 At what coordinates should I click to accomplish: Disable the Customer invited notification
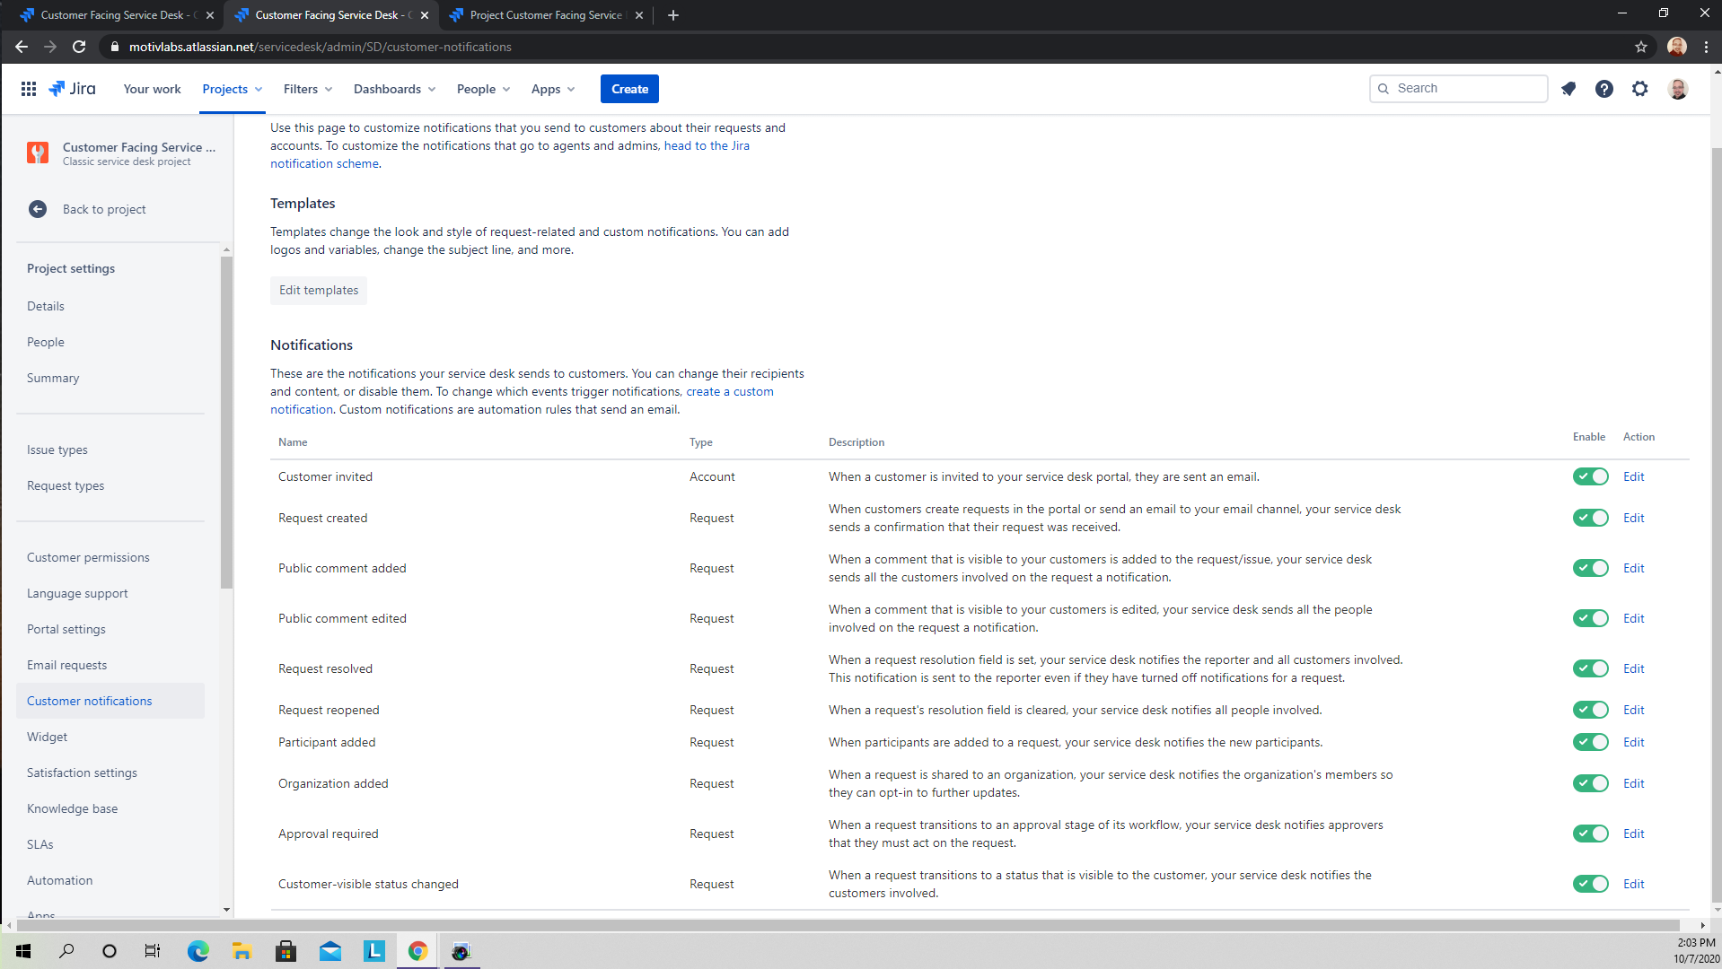click(x=1591, y=476)
